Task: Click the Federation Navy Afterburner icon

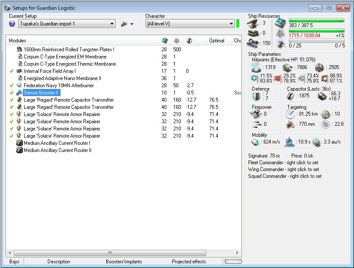Action: click(x=19, y=86)
